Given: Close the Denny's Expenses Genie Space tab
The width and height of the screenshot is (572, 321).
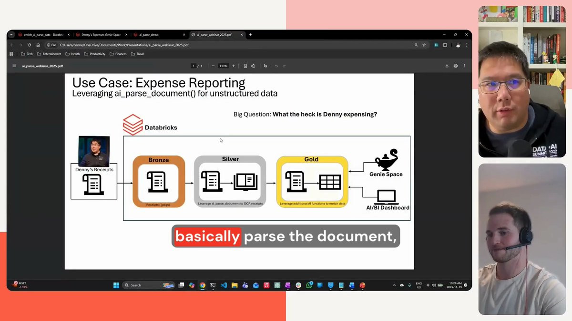Looking at the screenshot, I should coord(126,35).
